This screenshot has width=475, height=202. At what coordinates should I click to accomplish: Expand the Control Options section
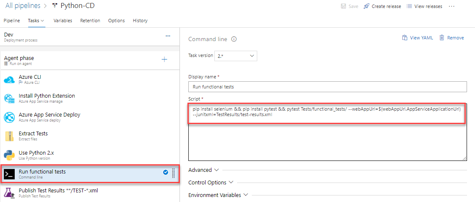[211, 183]
